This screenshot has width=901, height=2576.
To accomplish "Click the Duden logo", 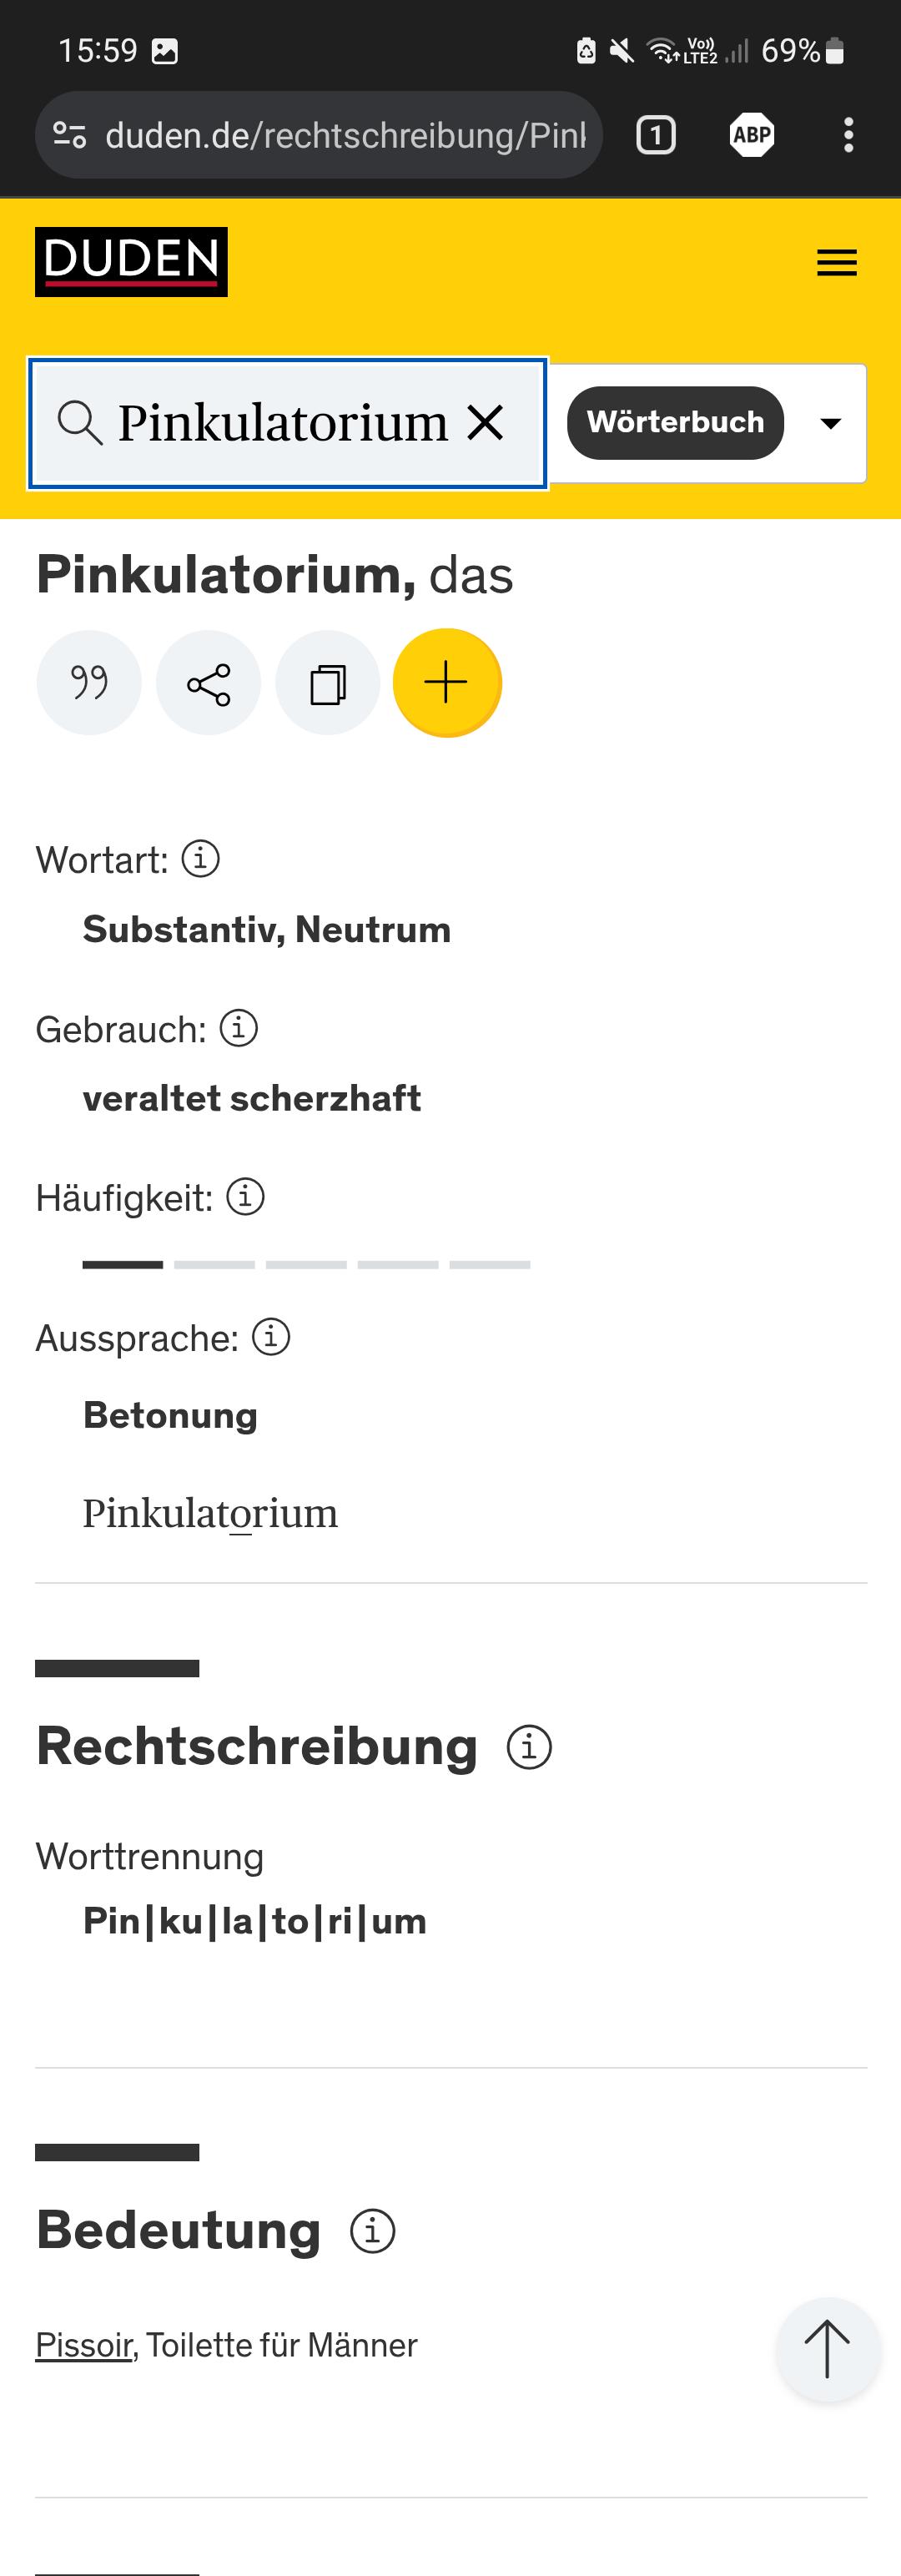I will [131, 261].
